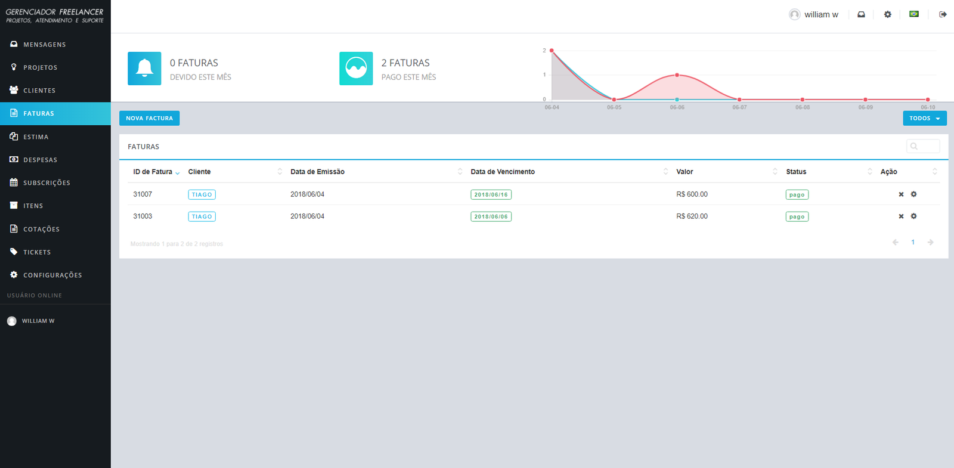This screenshot has width=954, height=468.
Task: Click the inbox icon in top bar
Action: (861, 14)
